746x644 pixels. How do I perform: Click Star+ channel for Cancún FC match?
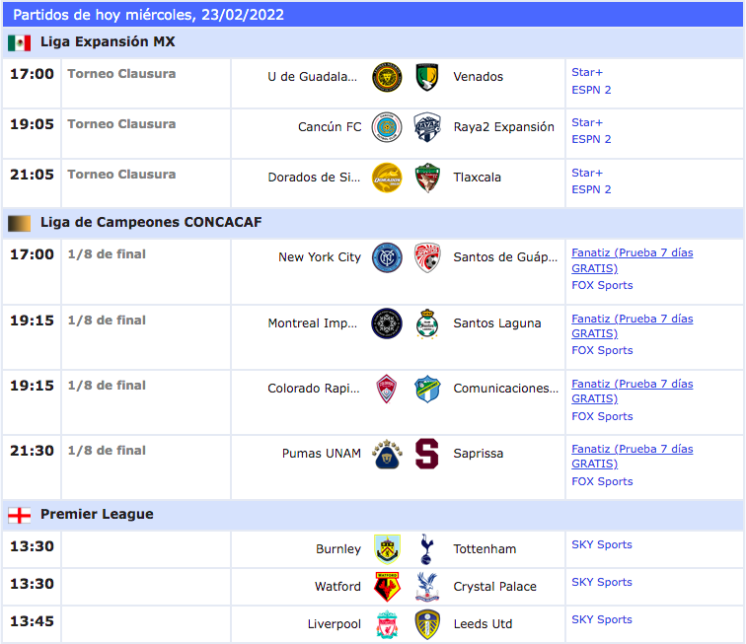click(x=586, y=122)
